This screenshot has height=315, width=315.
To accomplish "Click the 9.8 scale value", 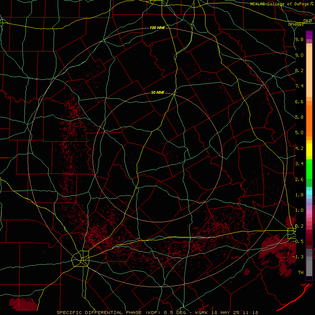I will click(x=299, y=39).
